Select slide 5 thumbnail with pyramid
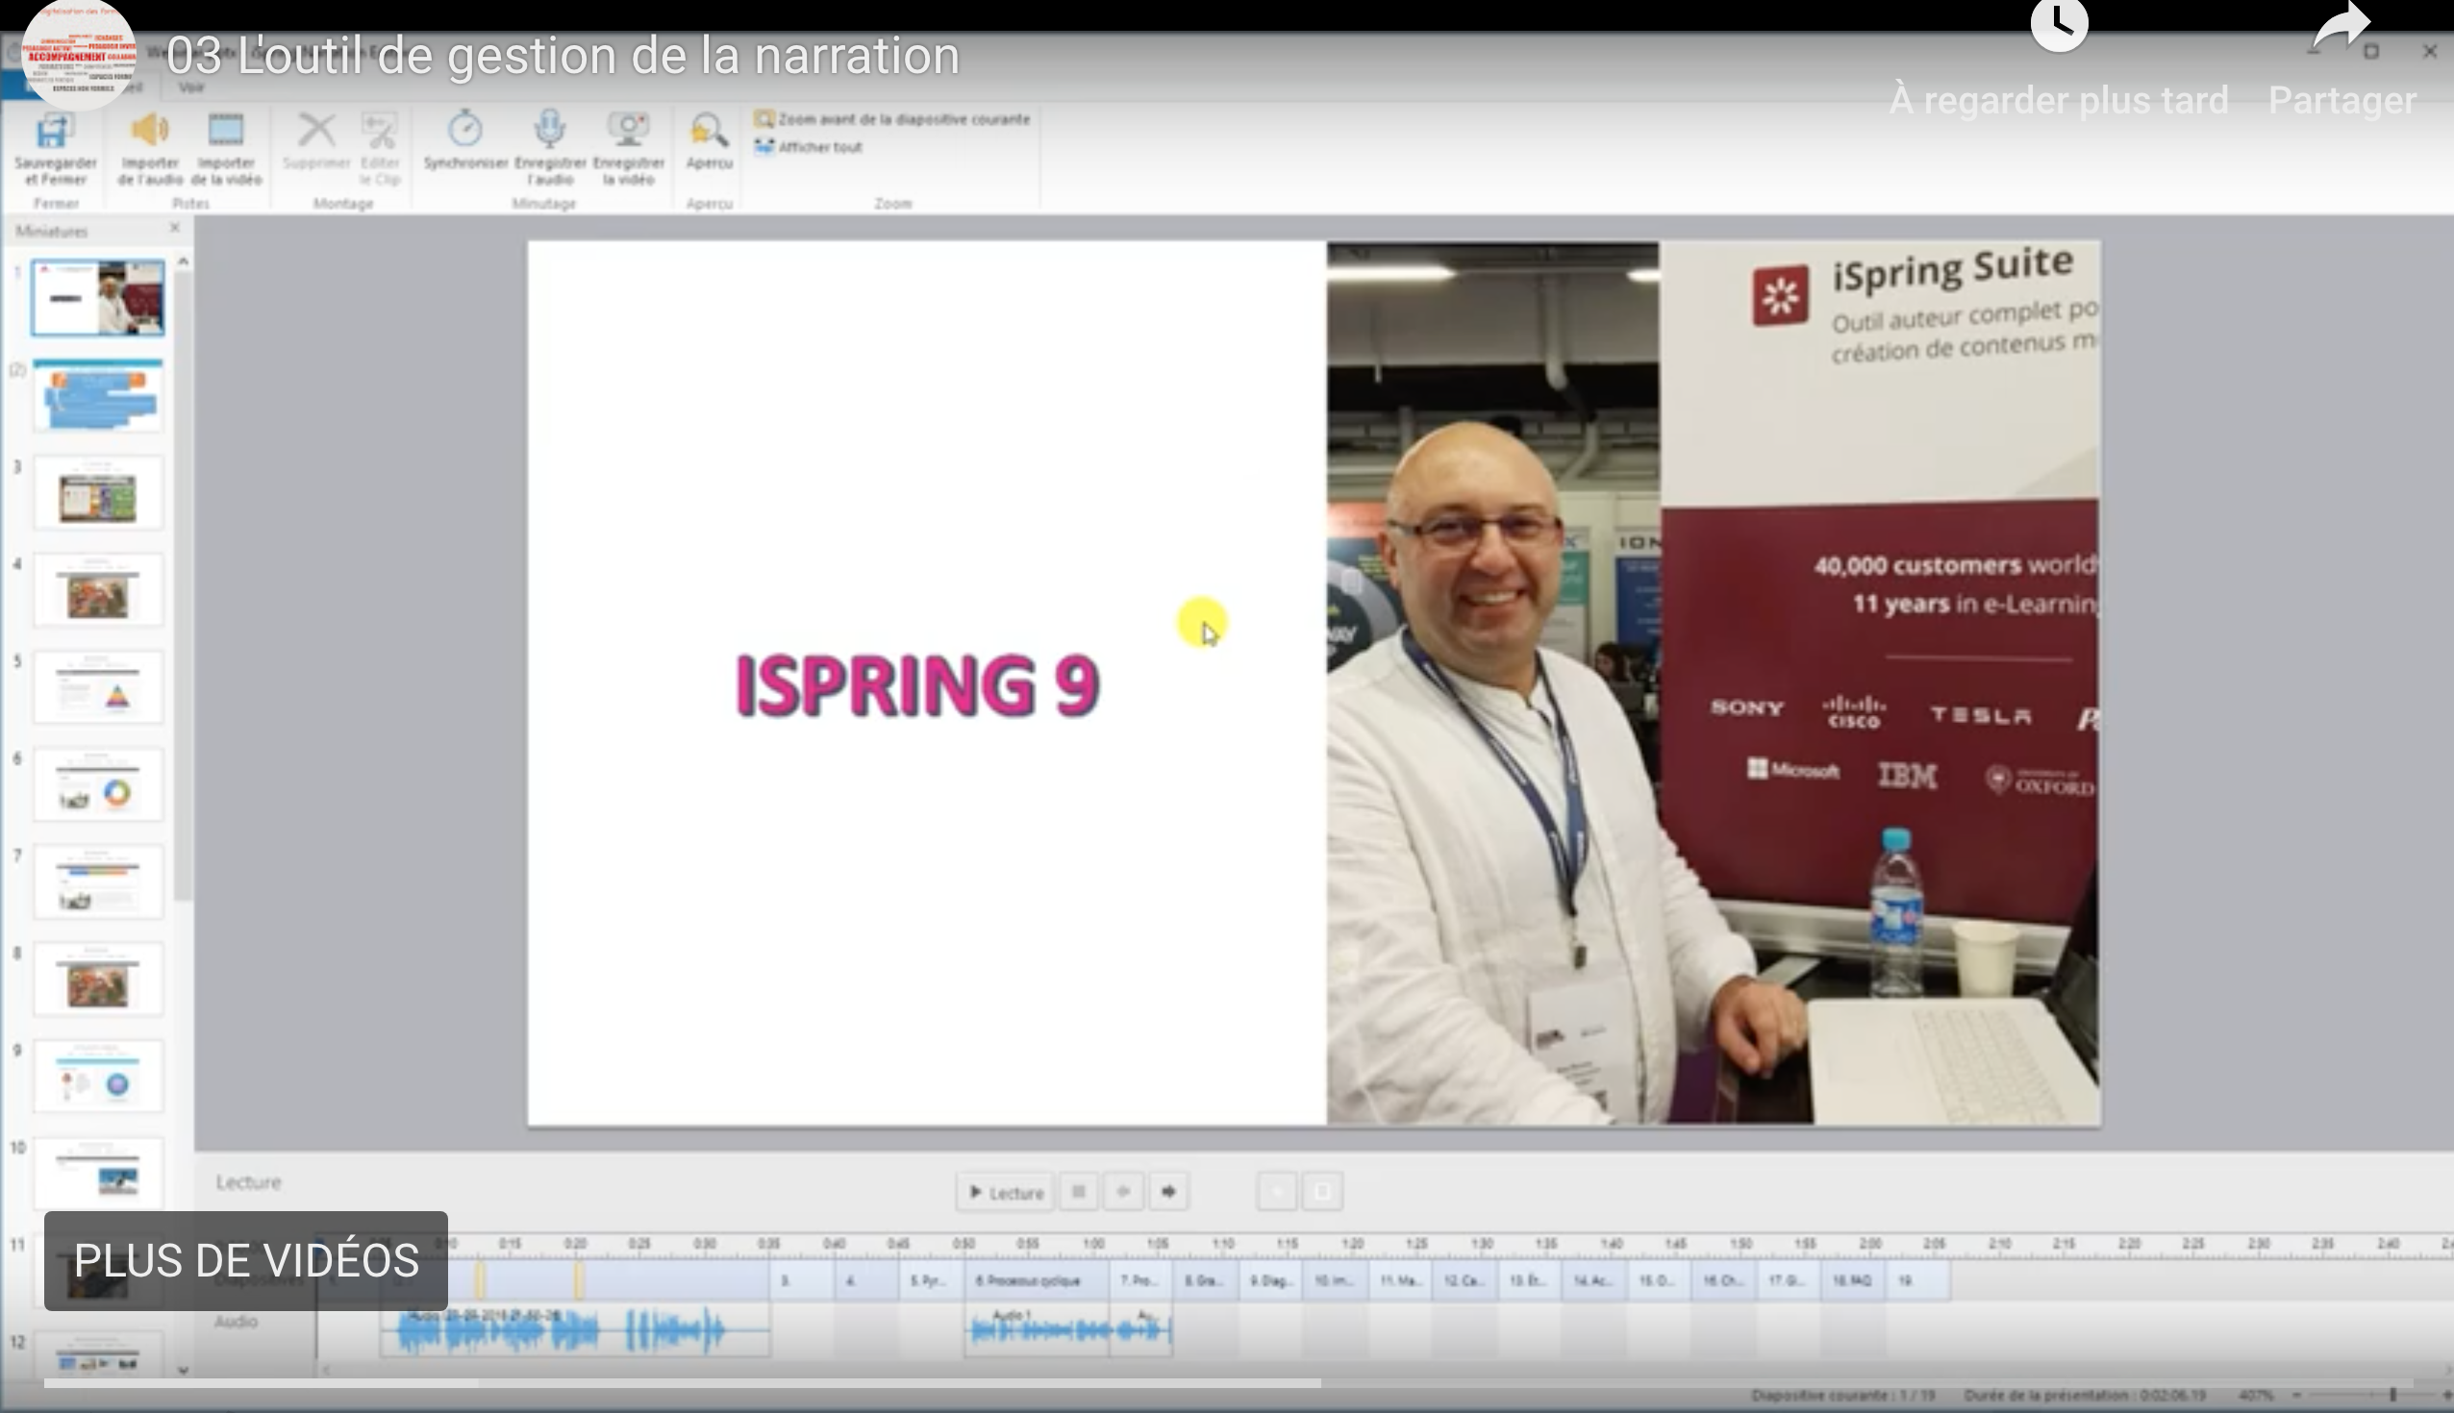This screenshot has height=1413, width=2454. (97, 687)
